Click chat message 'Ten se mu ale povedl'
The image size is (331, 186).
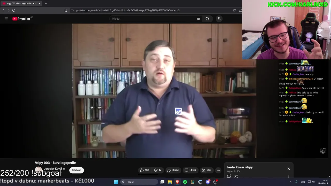313,88
